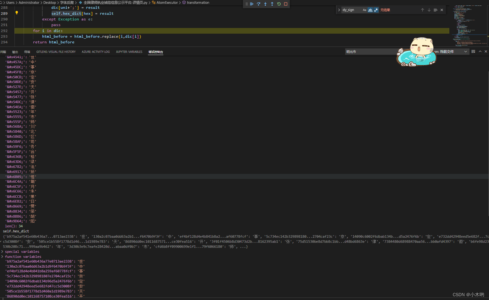Open GITLENS: VISUAL FILE HISTORY tab
Screen dimensions: 489x300
[x=56, y=52]
